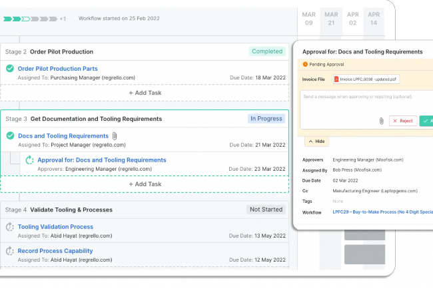This screenshot has height=289, width=433.
Task: Select the APR 02 timeline column
Action: point(352,19)
